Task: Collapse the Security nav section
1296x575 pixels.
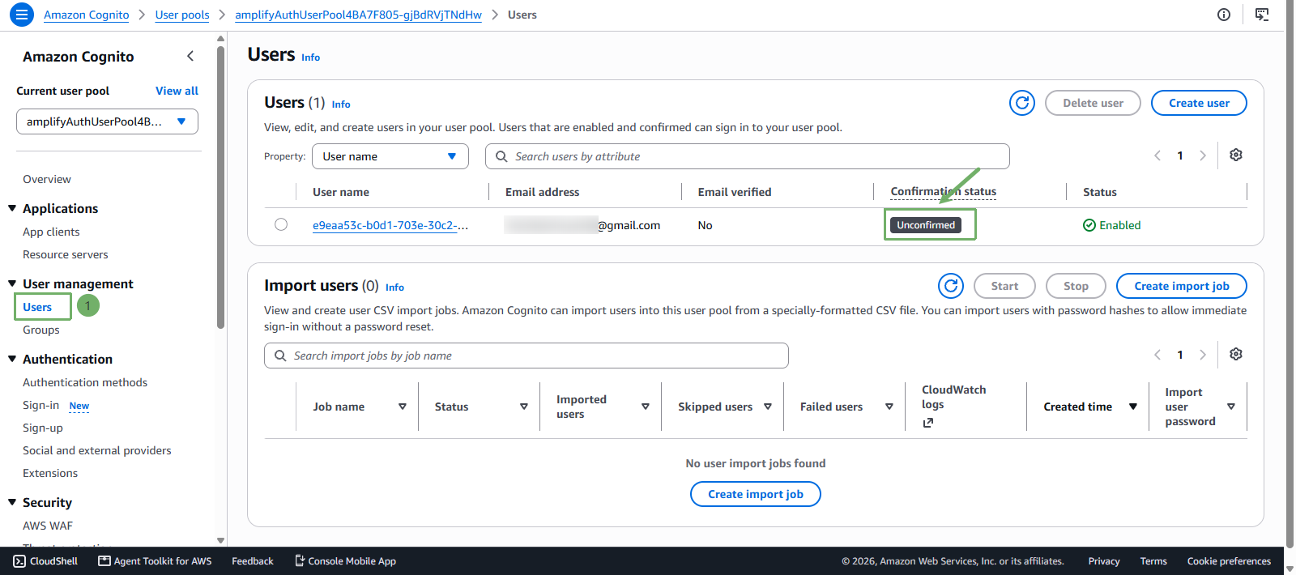Action: 12,502
